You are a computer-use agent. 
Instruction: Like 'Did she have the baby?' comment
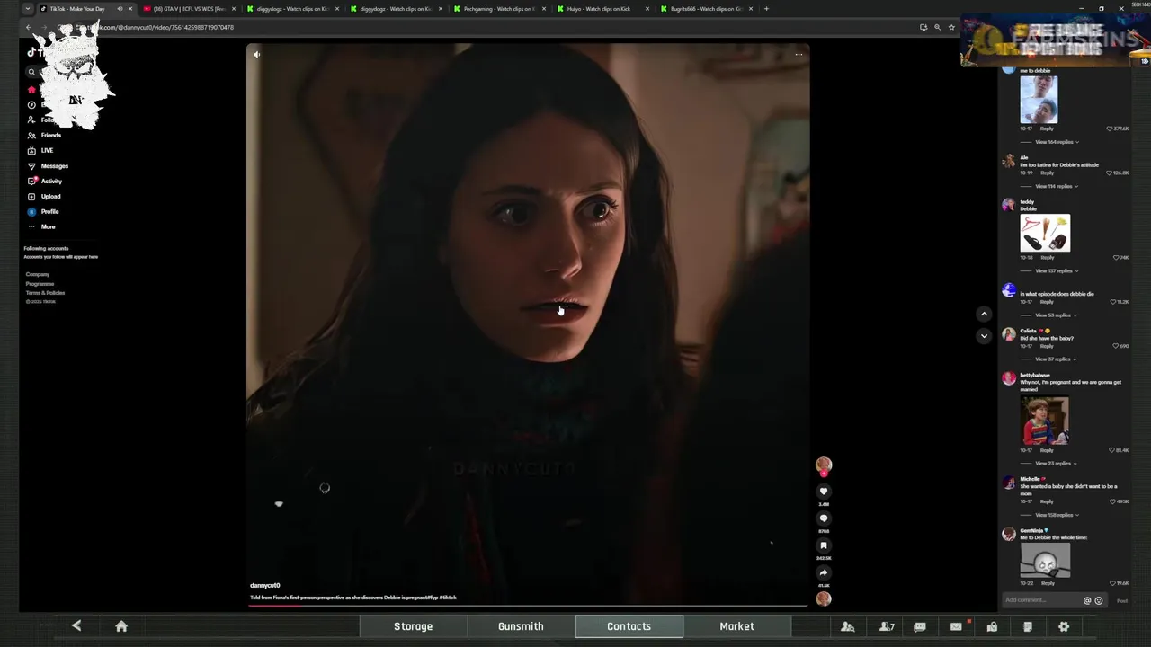point(1116,346)
